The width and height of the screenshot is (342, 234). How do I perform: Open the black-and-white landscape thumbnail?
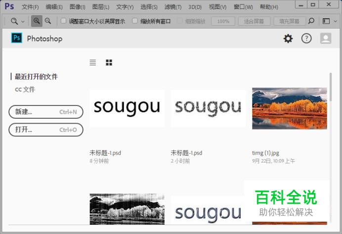click(x=127, y=209)
